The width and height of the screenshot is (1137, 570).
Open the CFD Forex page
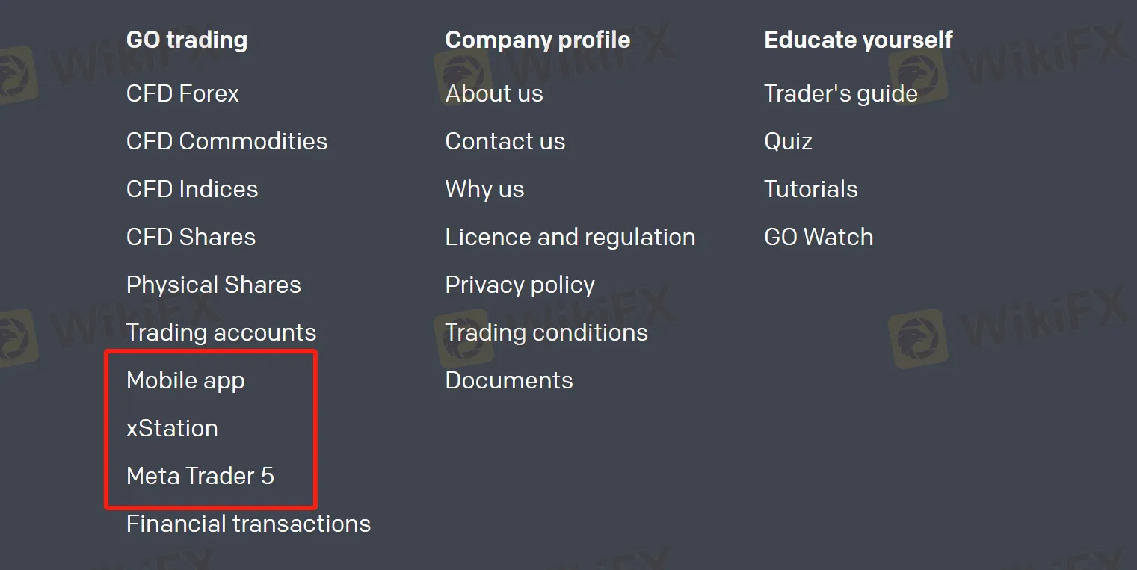coord(182,93)
